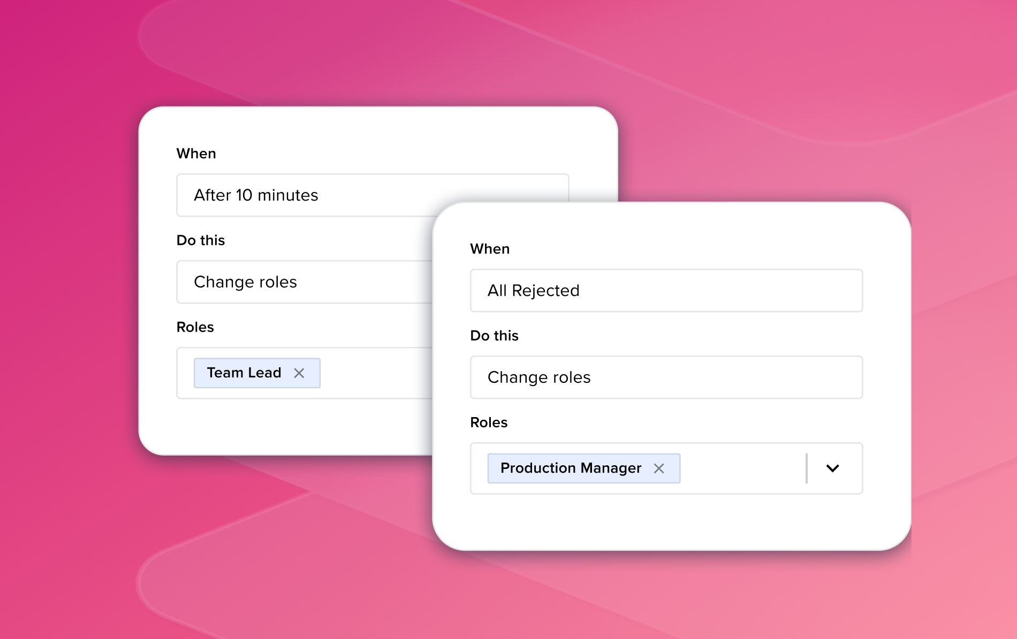Click 'Do this' label in the back card
Image resolution: width=1017 pixels, height=639 pixels.
point(201,240)
